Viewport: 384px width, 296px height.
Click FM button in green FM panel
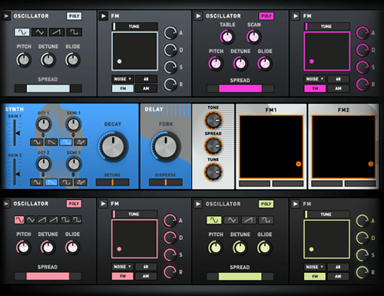coord(315,276)
